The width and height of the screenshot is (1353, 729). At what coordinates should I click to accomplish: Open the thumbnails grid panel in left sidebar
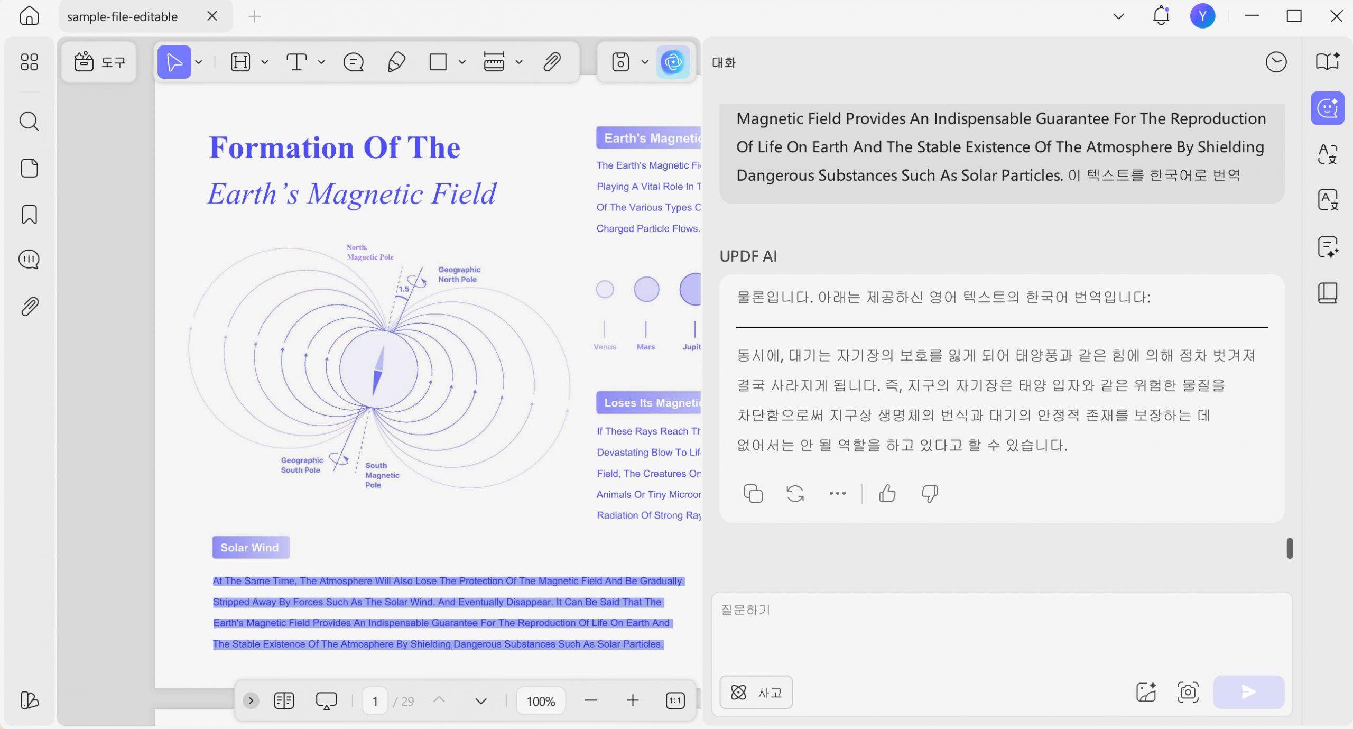pyautogui.click(x=29, y=62)
